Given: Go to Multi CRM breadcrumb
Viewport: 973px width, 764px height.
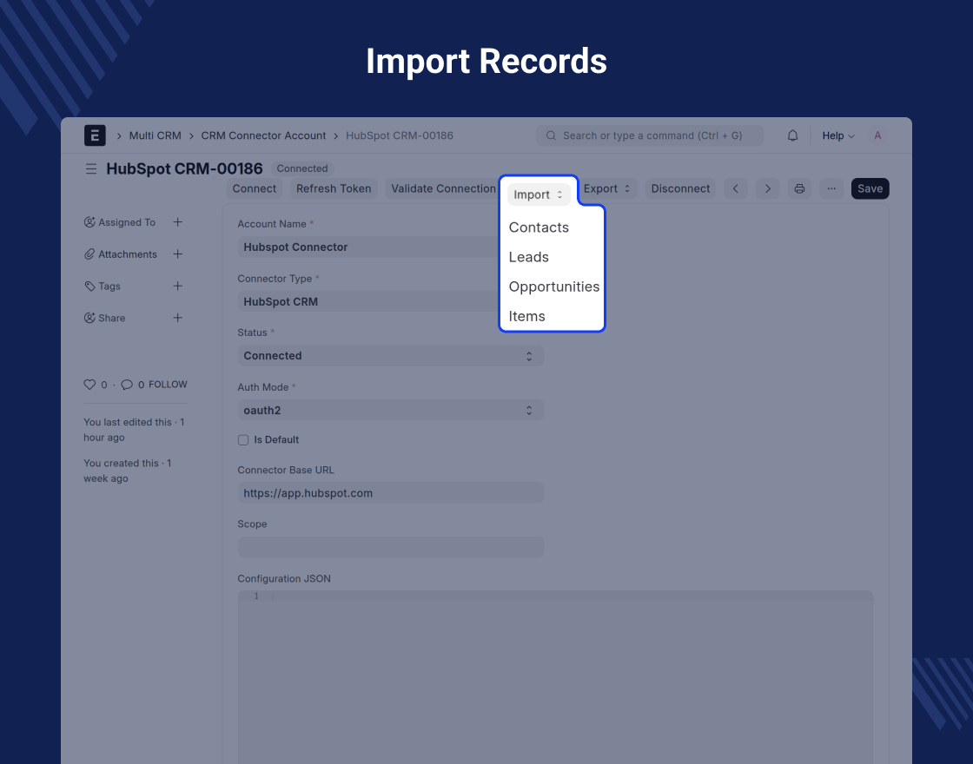Looking at the screenshot, I should 156,135.
